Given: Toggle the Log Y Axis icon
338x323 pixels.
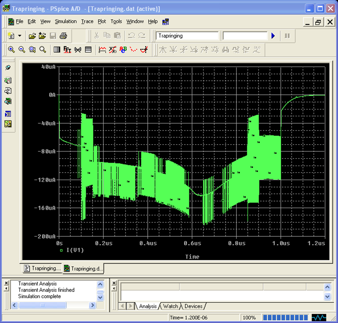Looking at the screenshot, I should (x=88, y=50).
